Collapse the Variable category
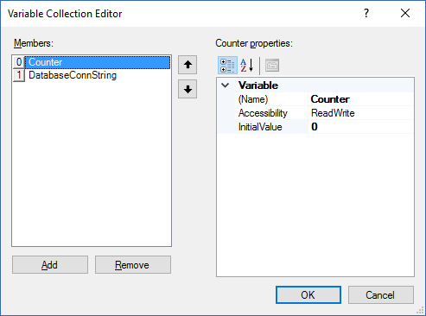This screenshot has height=316, width=426. tap(226, 85)
